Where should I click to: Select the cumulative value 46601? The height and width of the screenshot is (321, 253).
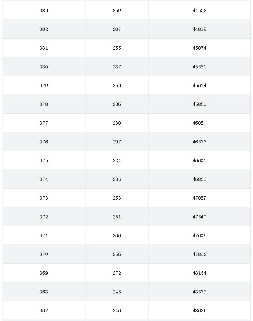pyautogui.click(x=199, y=160)
